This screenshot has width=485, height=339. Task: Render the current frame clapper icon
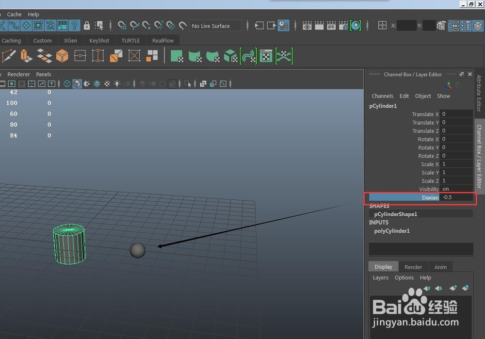coord(319,26)
